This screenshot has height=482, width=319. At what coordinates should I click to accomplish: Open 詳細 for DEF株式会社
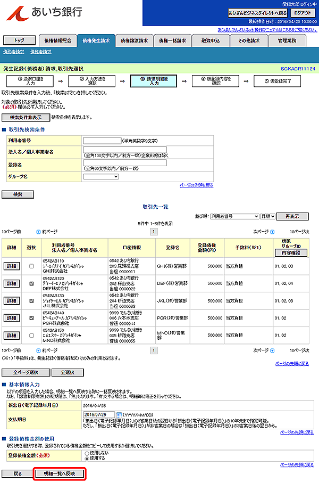pos(12,283)
